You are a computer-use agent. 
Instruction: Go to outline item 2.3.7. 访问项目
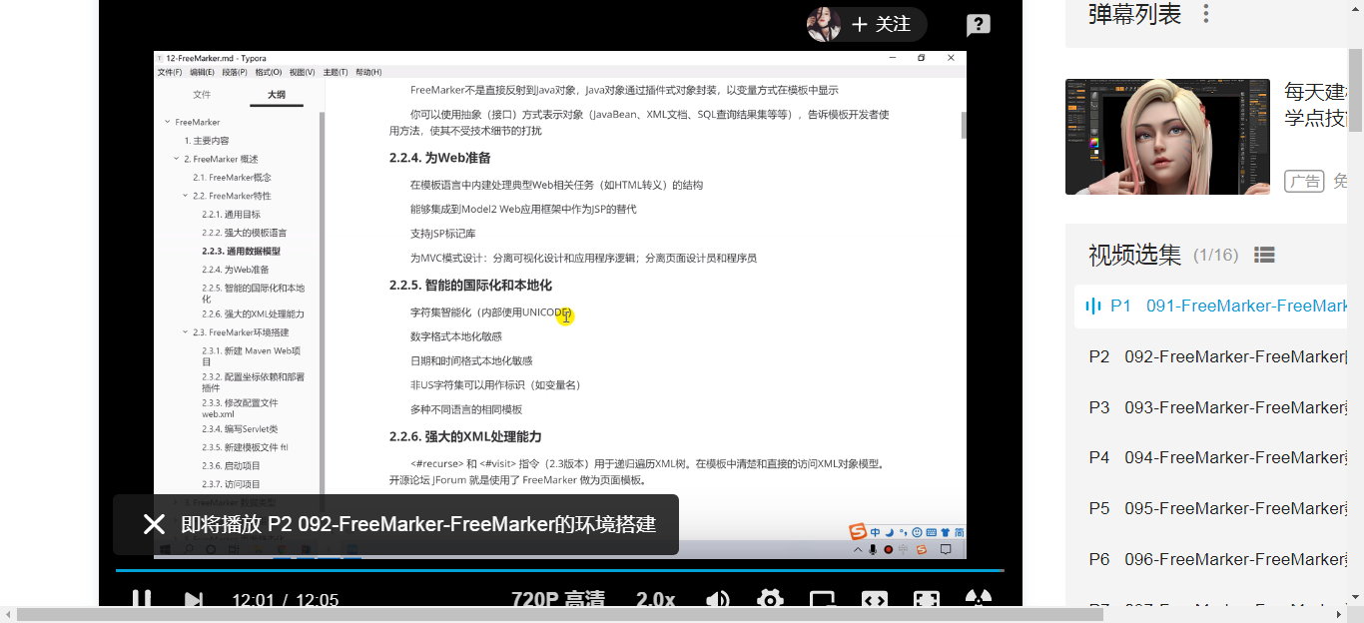(231, 484)
